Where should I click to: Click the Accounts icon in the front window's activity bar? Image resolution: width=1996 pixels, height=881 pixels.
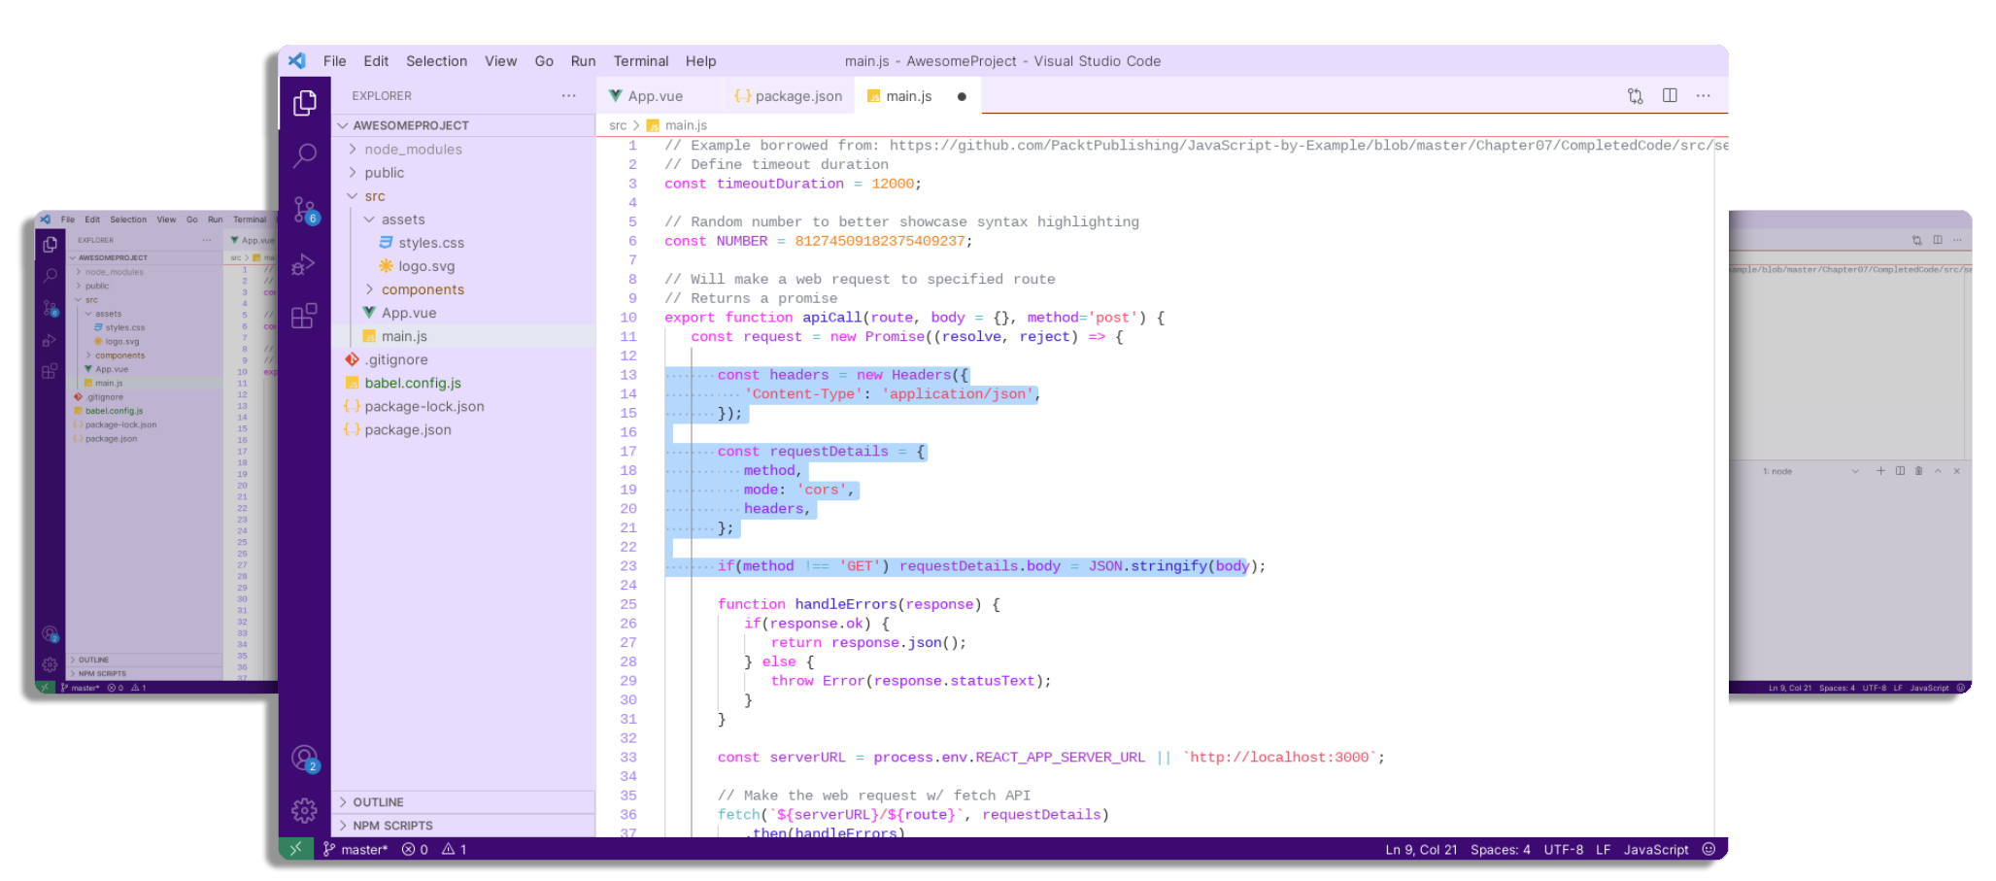(x=305, y=758)
